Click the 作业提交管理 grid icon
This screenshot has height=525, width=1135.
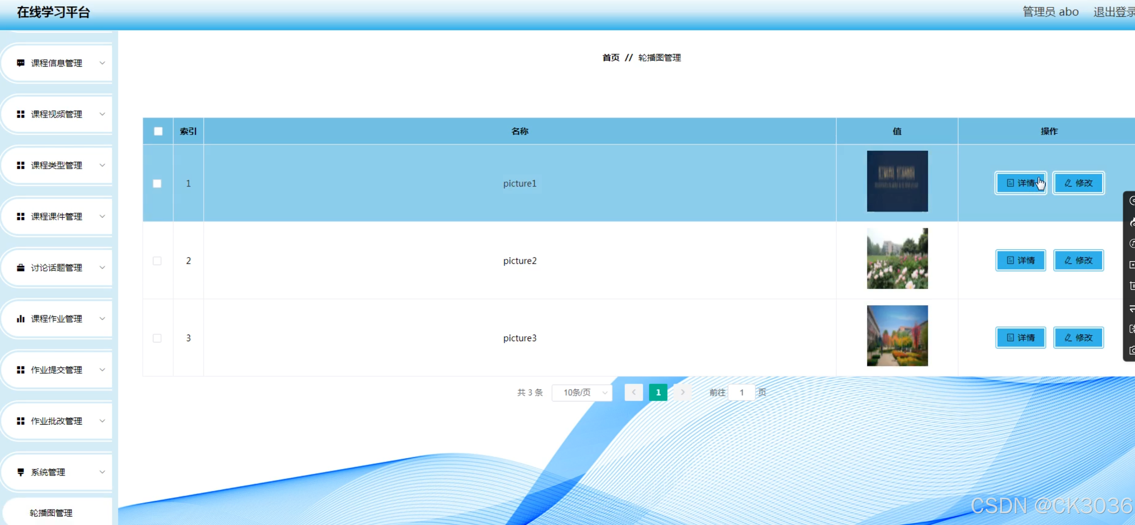20,370
